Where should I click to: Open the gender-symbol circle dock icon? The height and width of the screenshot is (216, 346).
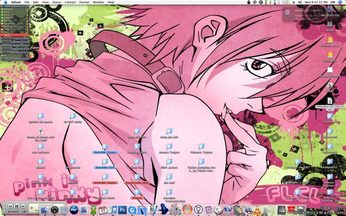tap(198, 210)
